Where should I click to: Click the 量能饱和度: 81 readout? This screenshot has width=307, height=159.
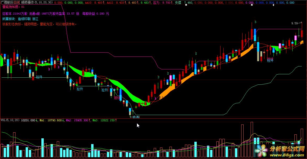tap(13, 7)
